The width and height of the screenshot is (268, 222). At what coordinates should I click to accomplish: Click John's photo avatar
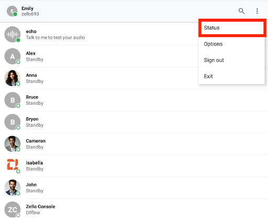click(13, 187)
